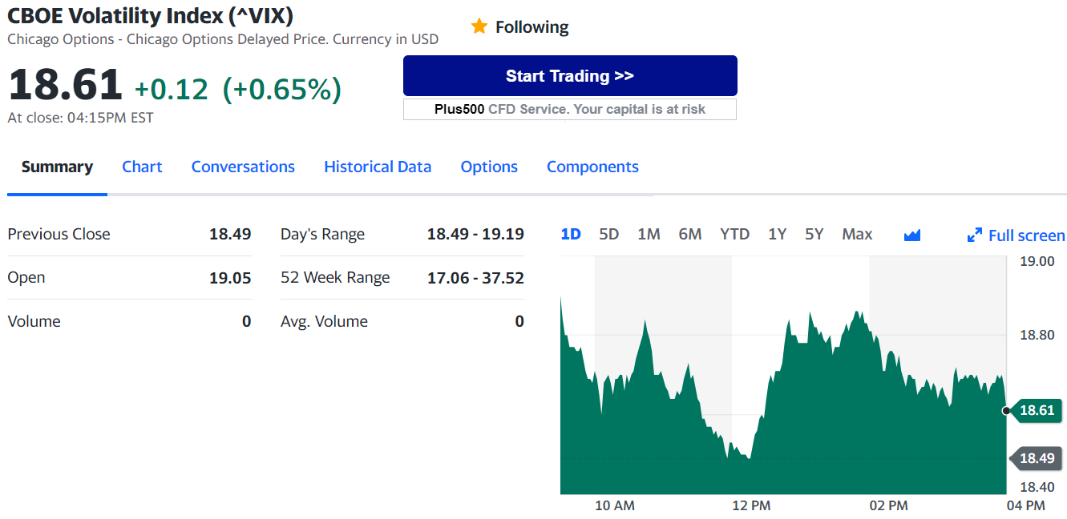This screenshot has height=519, width=1067.
Task: Select the 1Y chart range
Action: (777, 235)
